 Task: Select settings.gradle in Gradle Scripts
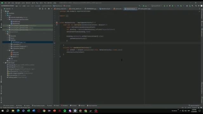[x=17, y=77]
